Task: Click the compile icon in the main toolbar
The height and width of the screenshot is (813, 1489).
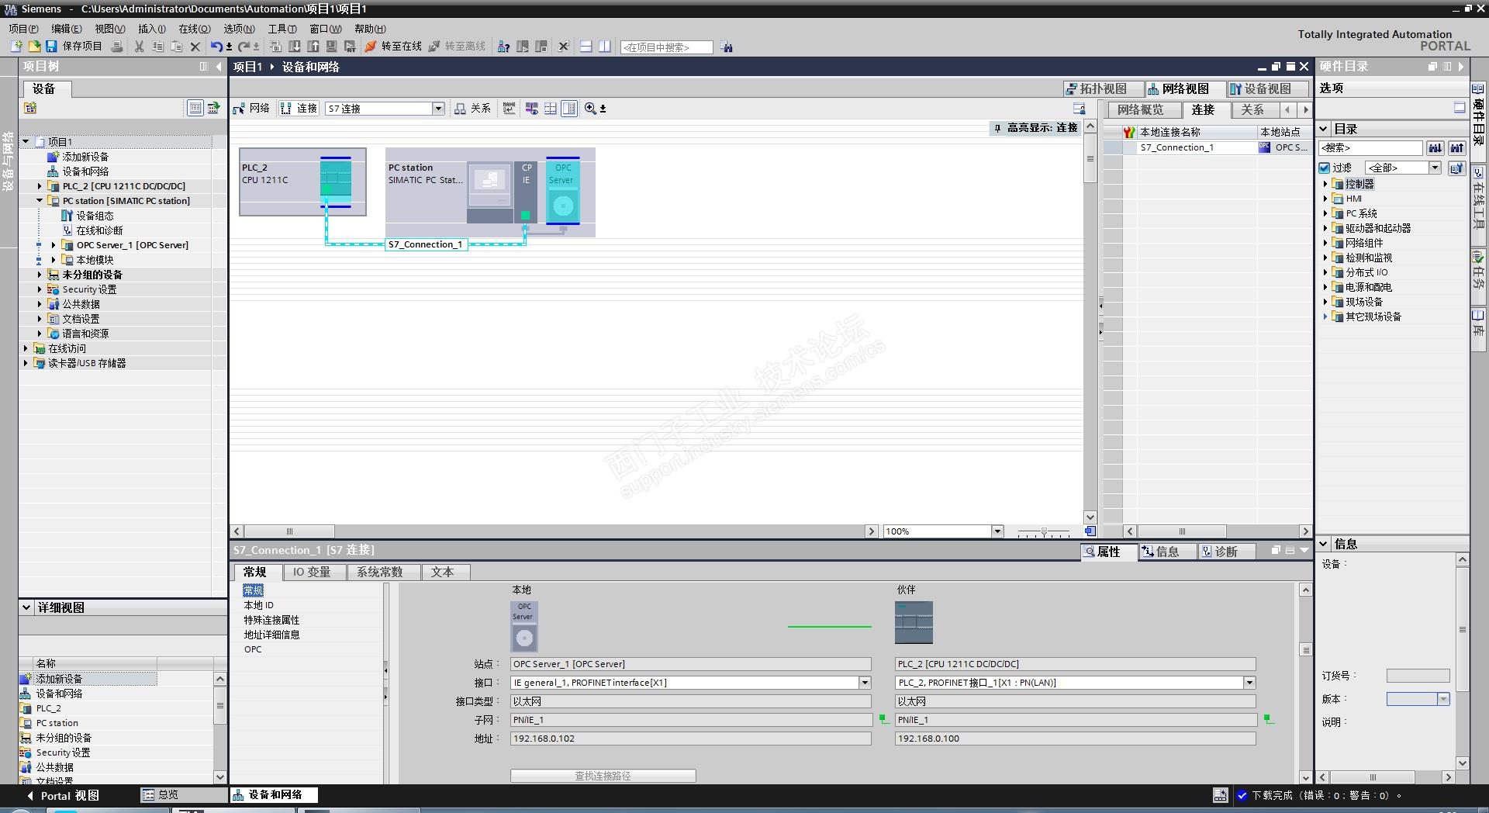Action: pyautogui.click(x=276, y=47)
